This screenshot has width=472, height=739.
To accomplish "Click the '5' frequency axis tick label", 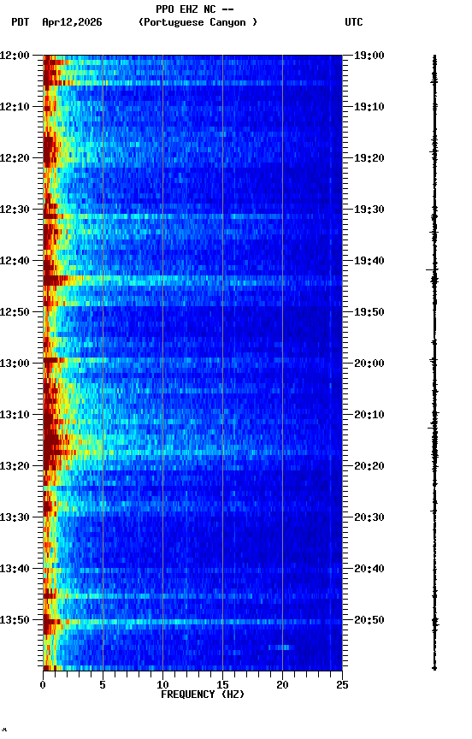I will coord(103,685).
